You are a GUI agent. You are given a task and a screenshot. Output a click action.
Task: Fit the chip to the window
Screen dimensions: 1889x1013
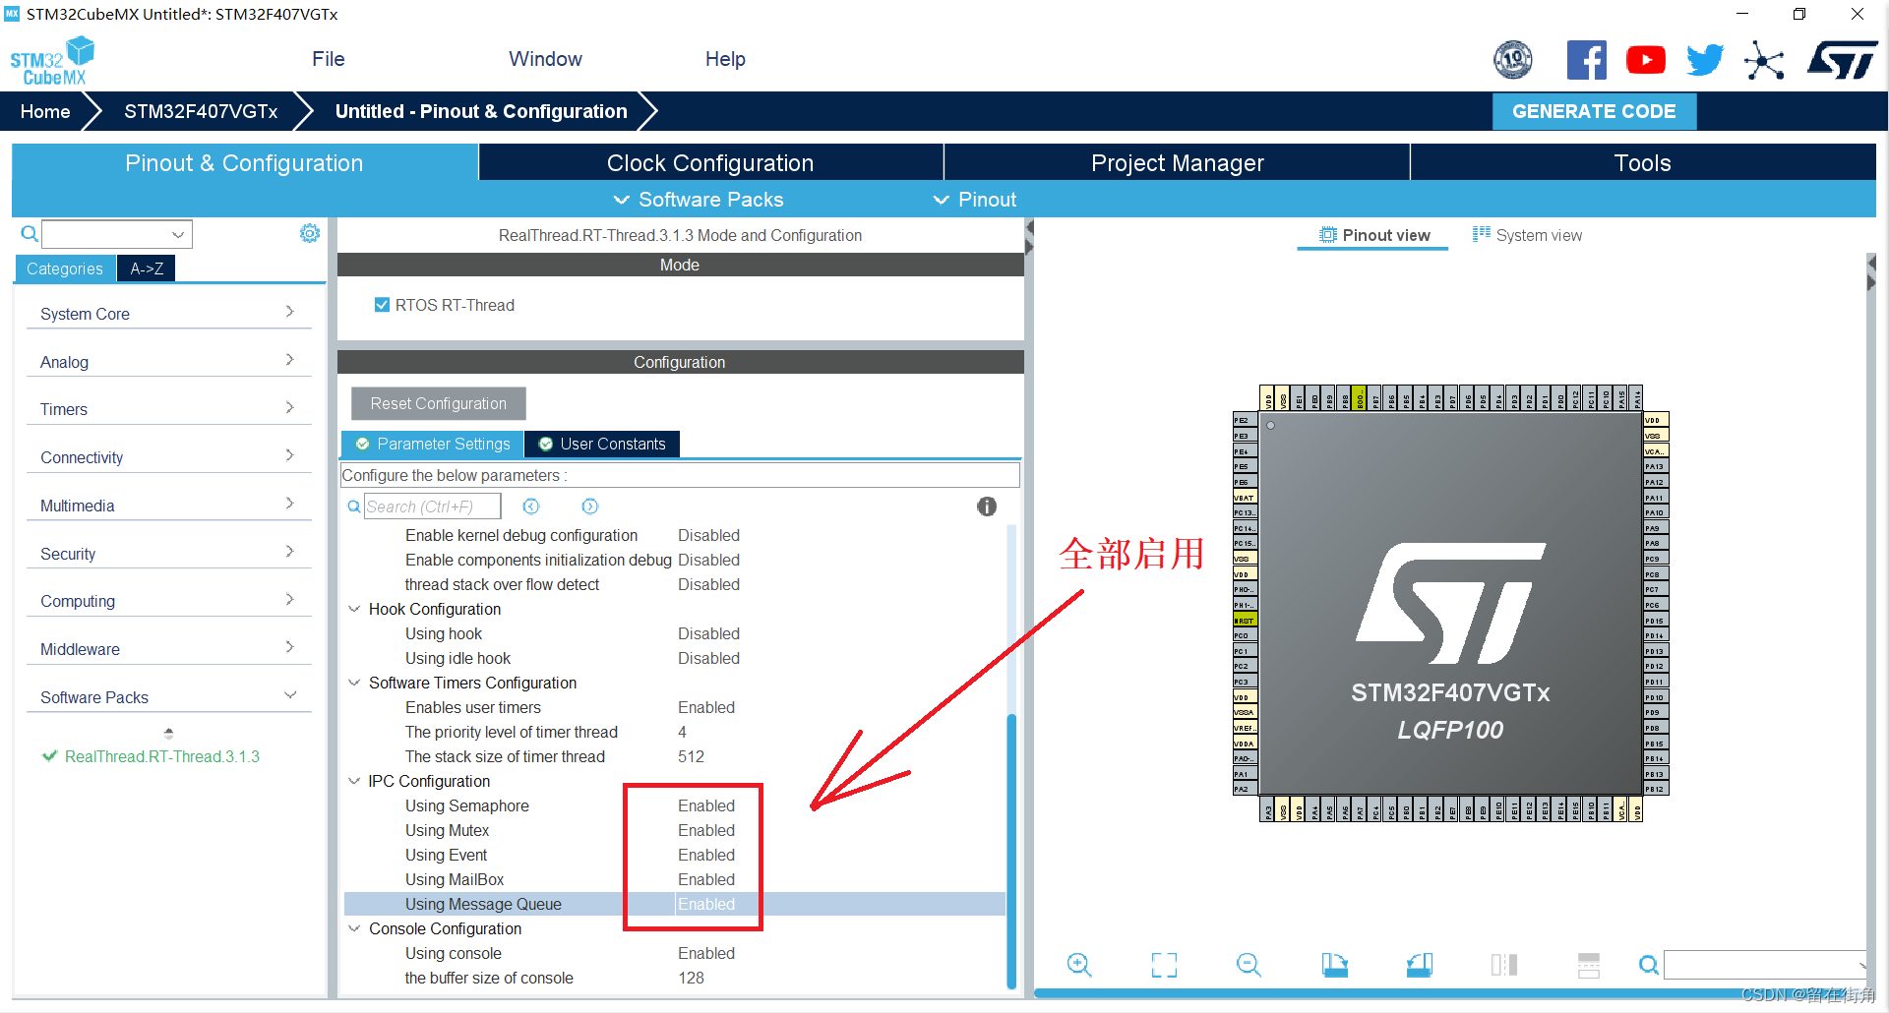1164,965
